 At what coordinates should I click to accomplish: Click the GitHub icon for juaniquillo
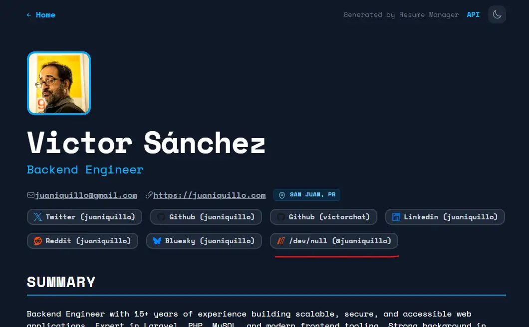tap(161, 217)
